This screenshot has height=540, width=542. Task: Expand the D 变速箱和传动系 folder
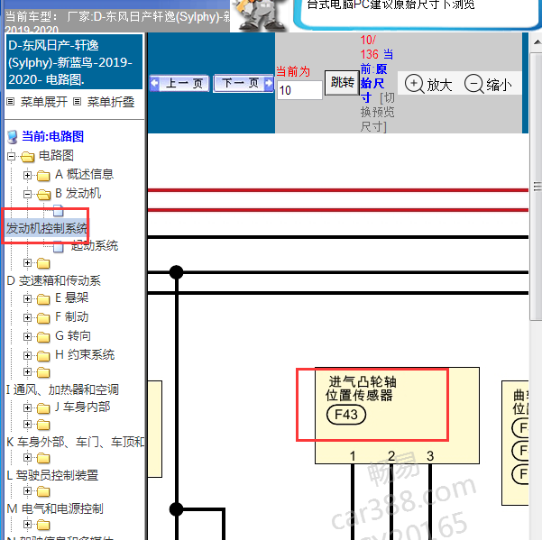[x=27, y=263]
